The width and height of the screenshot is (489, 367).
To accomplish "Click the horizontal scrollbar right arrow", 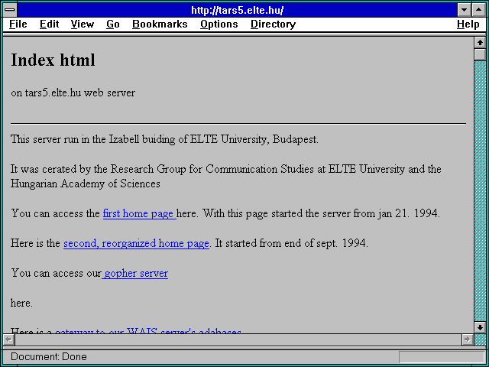I will pyautogui.click(x=467, y=339).
